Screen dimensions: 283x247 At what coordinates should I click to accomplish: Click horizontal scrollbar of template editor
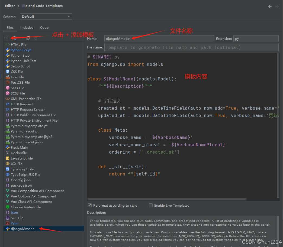167,199
